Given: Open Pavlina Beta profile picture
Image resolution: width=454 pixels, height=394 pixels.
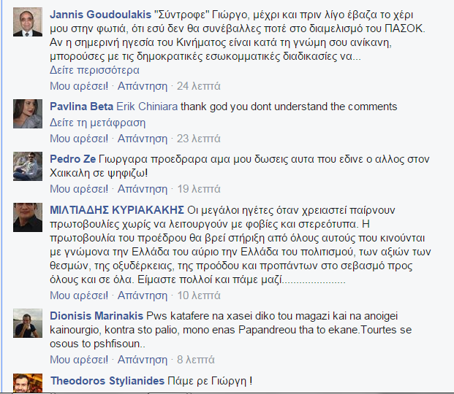Looking at the screenshot, I should tap(28, 114).
